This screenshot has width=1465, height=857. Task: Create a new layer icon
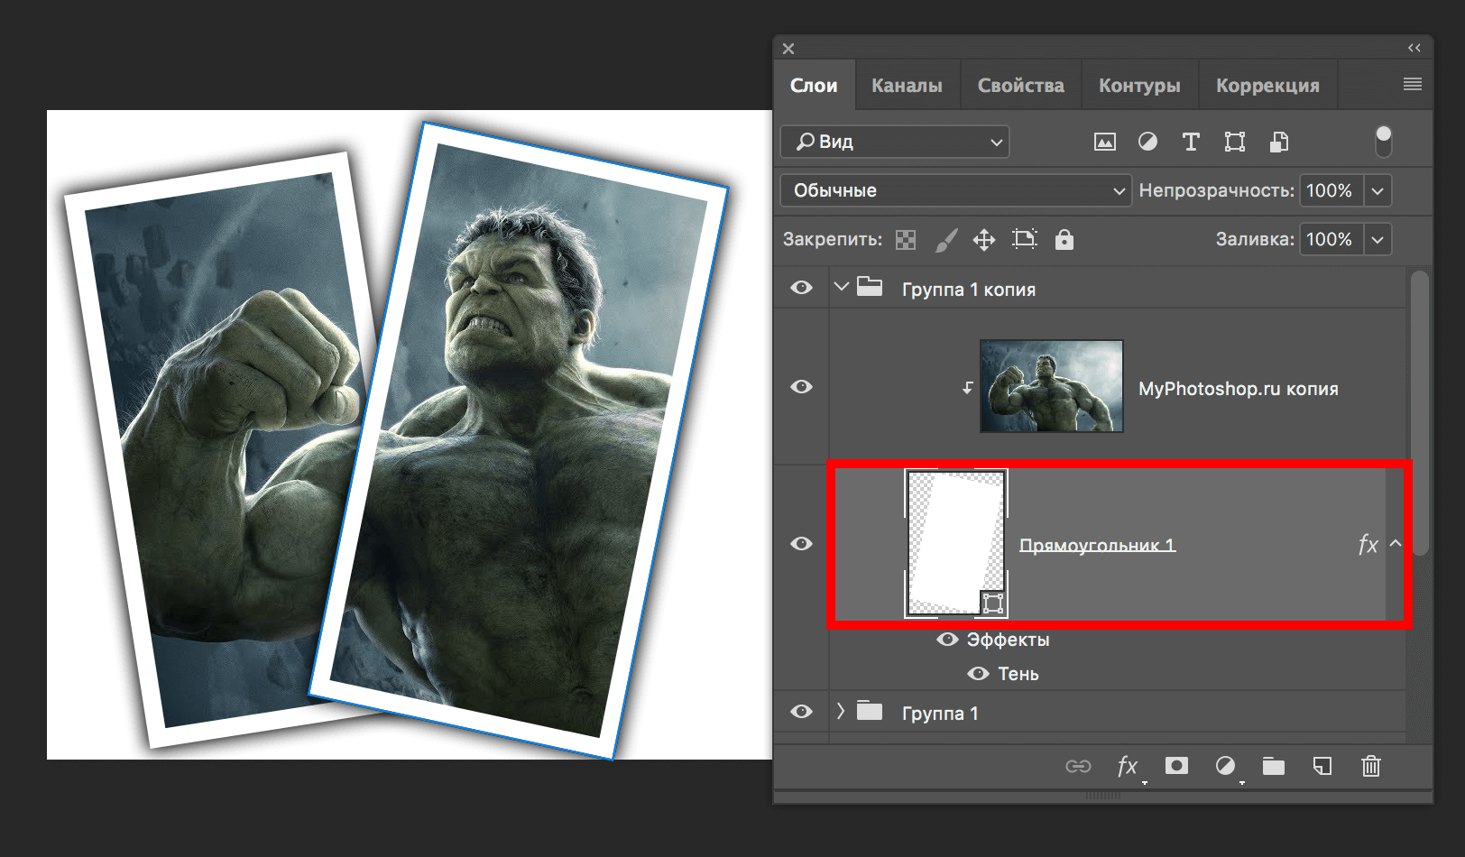tap(1322, 766)
